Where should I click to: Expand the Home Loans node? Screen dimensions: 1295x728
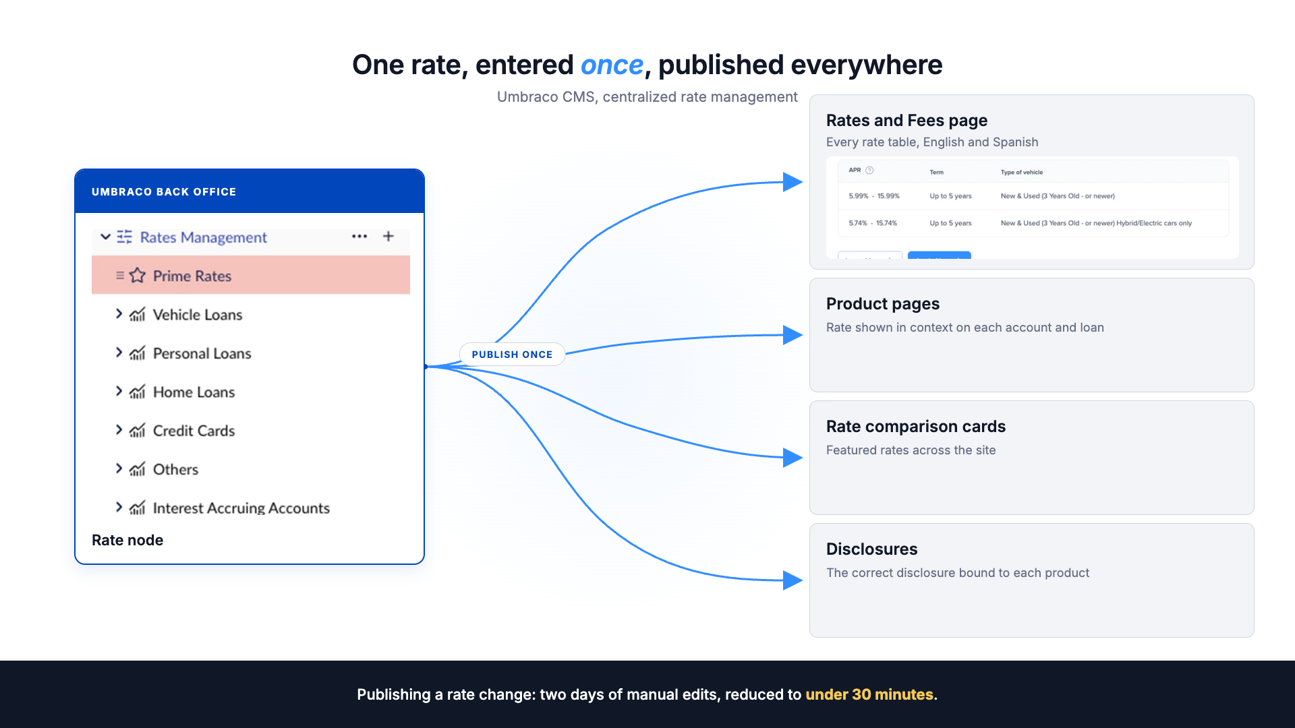coord(119,391)
